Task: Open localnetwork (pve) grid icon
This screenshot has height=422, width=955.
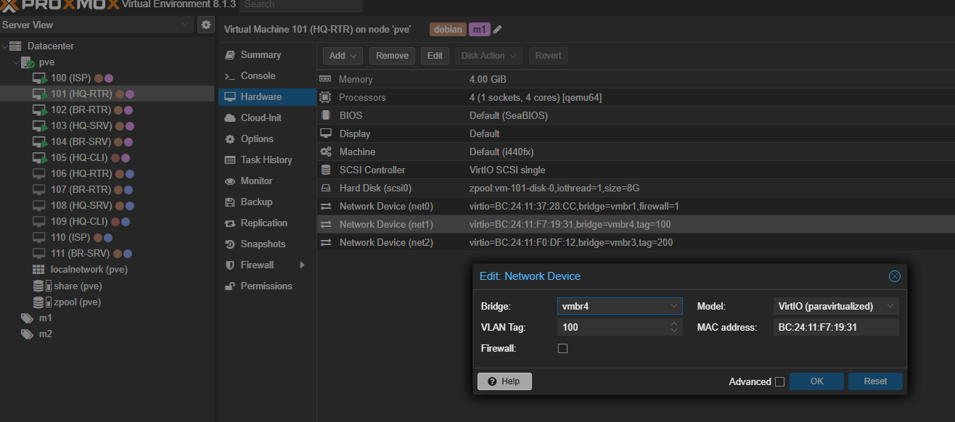Action: [38, 270]
